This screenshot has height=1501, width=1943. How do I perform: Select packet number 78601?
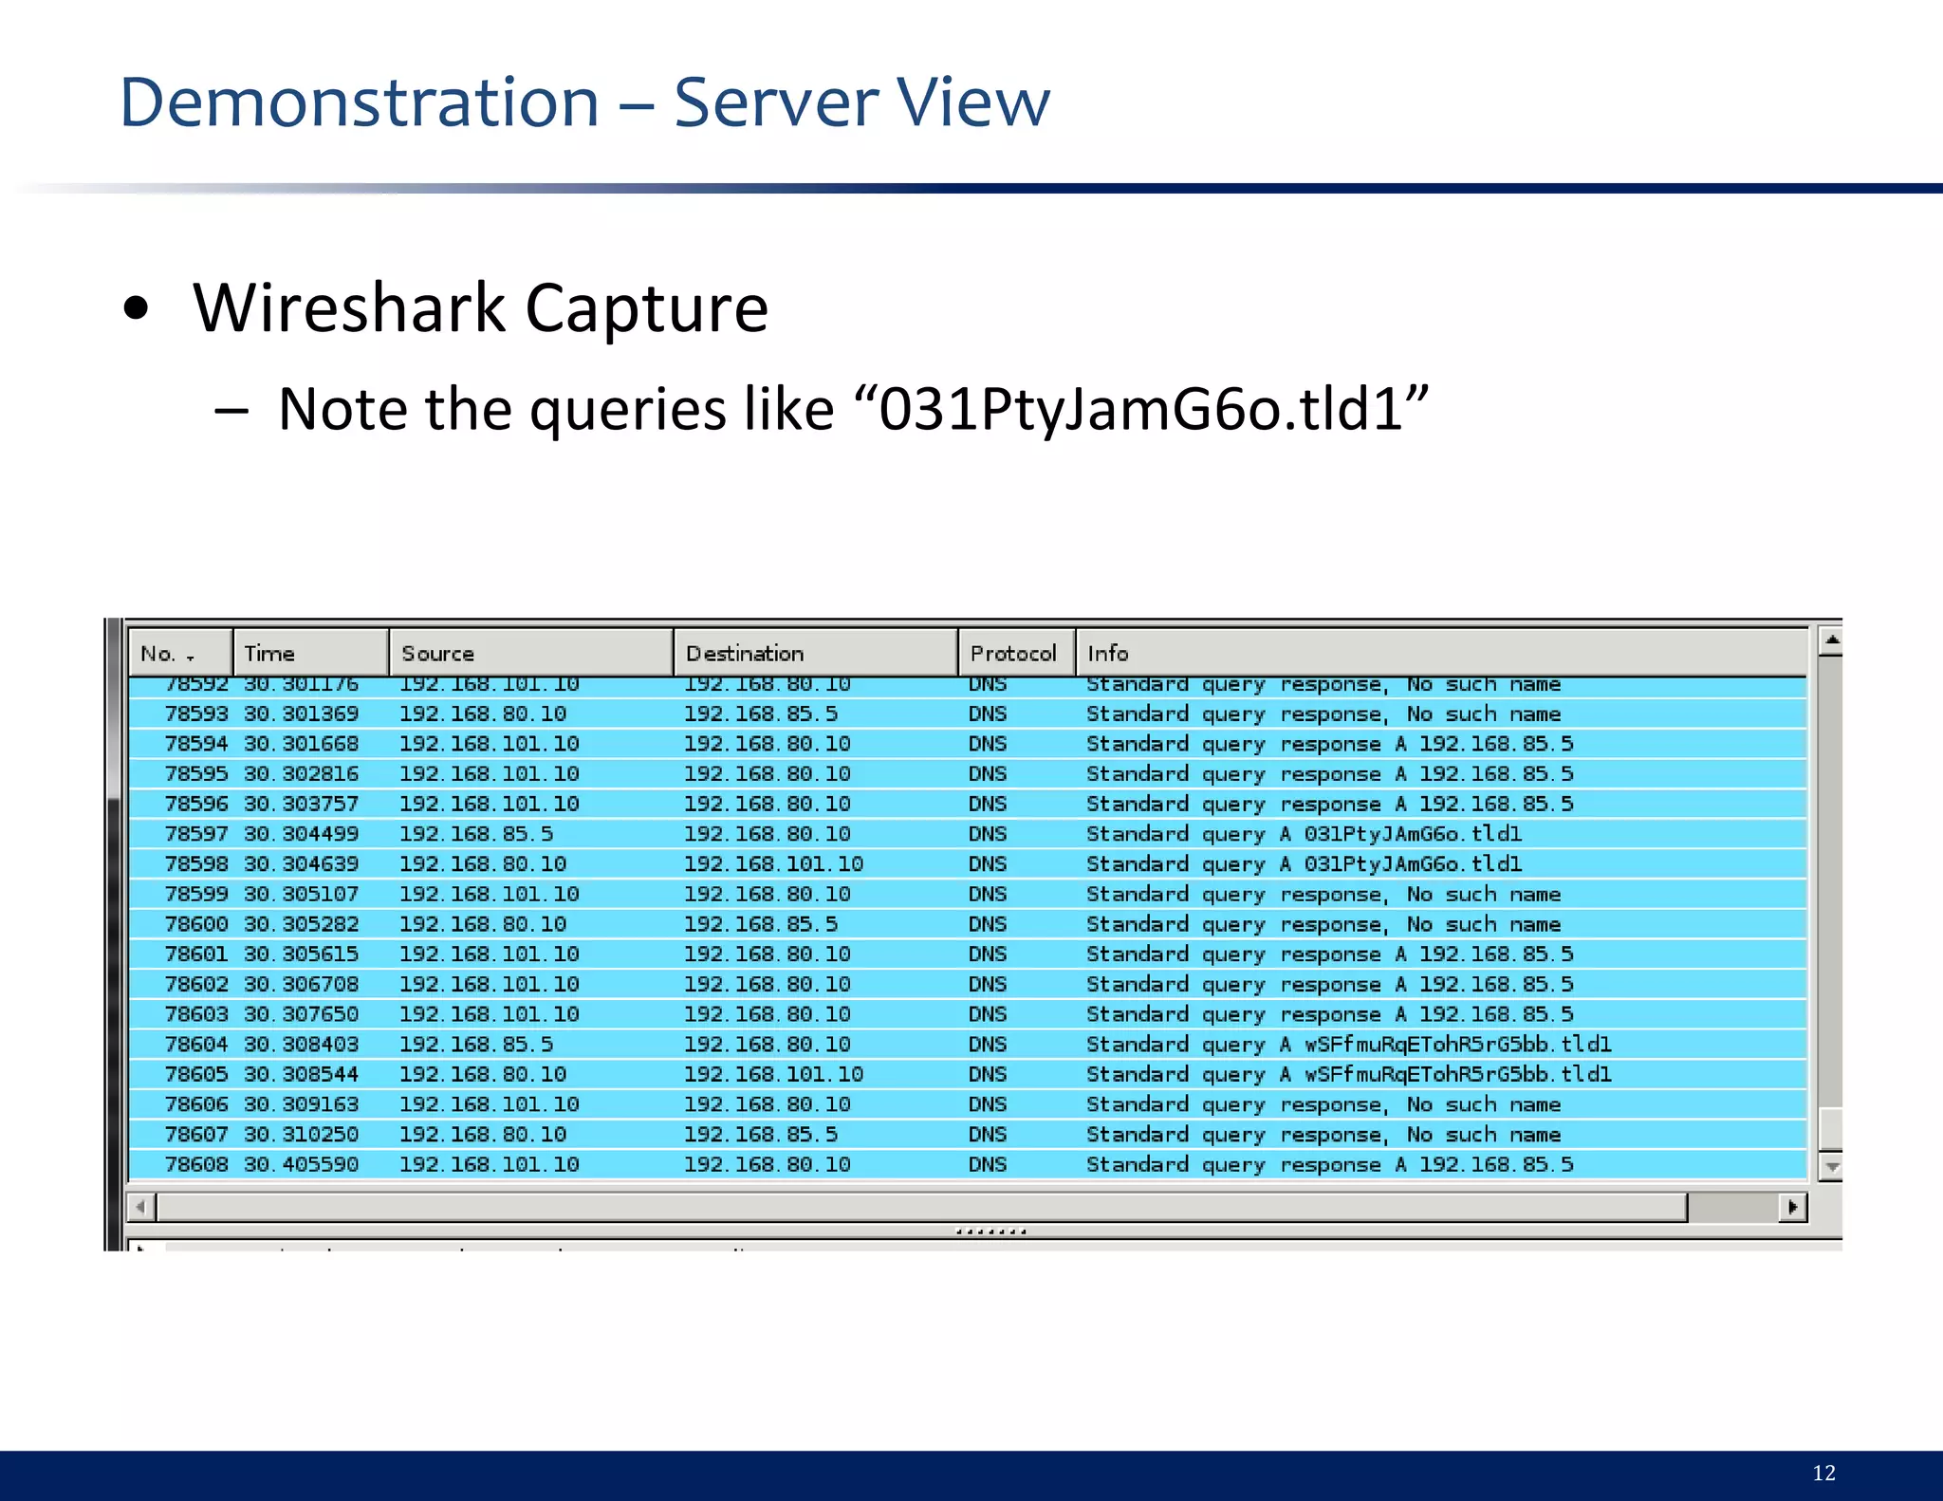967,954
